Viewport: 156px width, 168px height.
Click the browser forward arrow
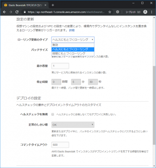[x=10, y=12]
